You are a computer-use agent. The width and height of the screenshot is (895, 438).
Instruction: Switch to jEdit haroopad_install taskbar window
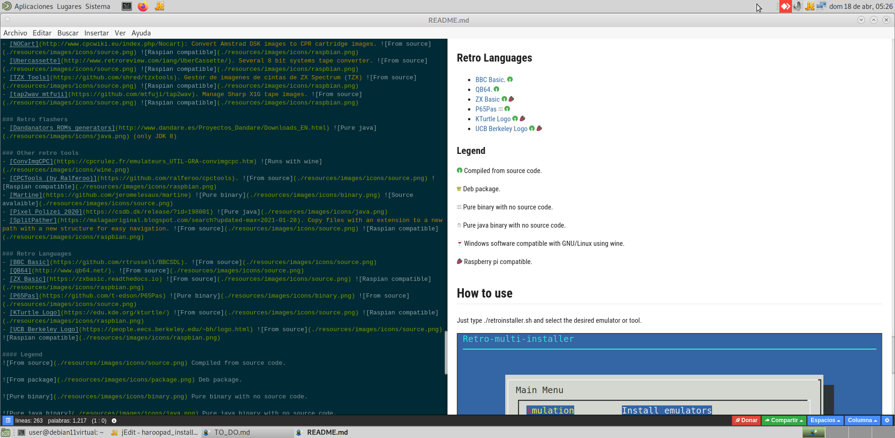(155, 432)
